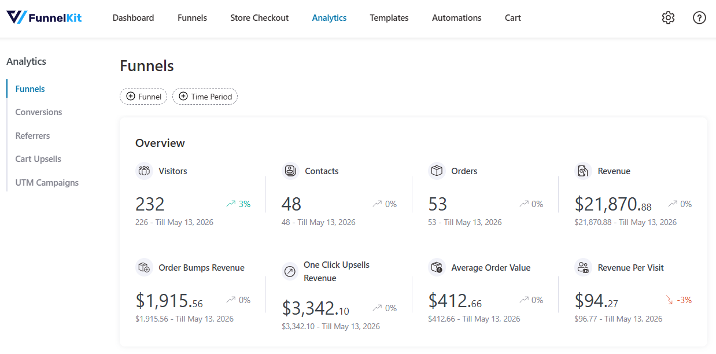Image resolution: width=716 pixels, height=354 pixels.
Task: Click the Orders box icon
Action: (x=437, y=171)
